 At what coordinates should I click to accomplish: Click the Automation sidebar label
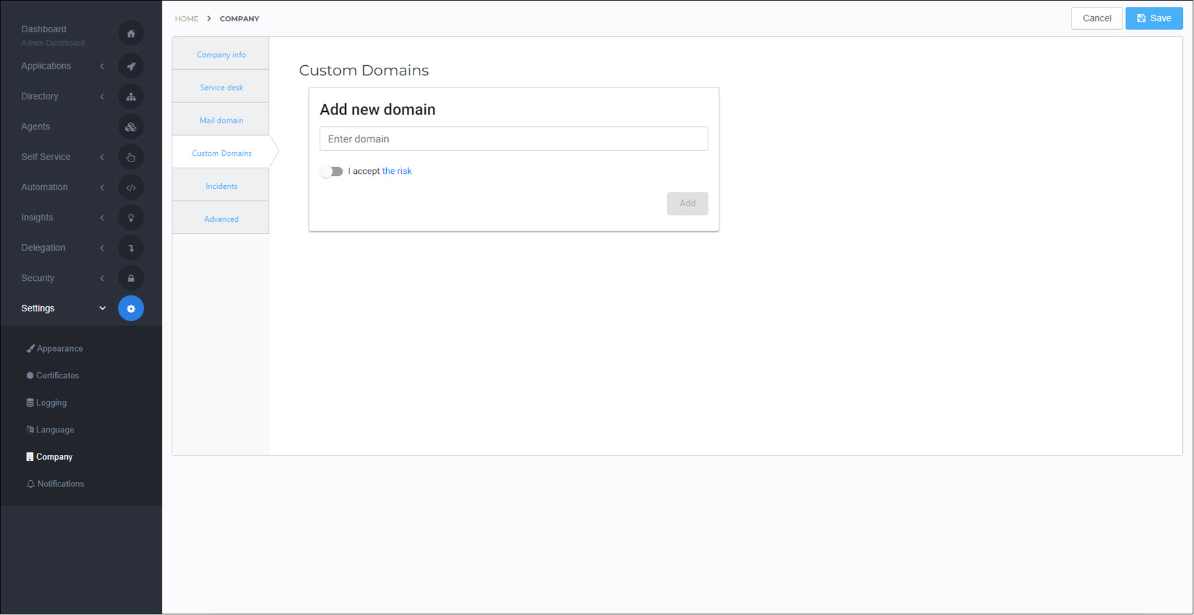point(45,187)
